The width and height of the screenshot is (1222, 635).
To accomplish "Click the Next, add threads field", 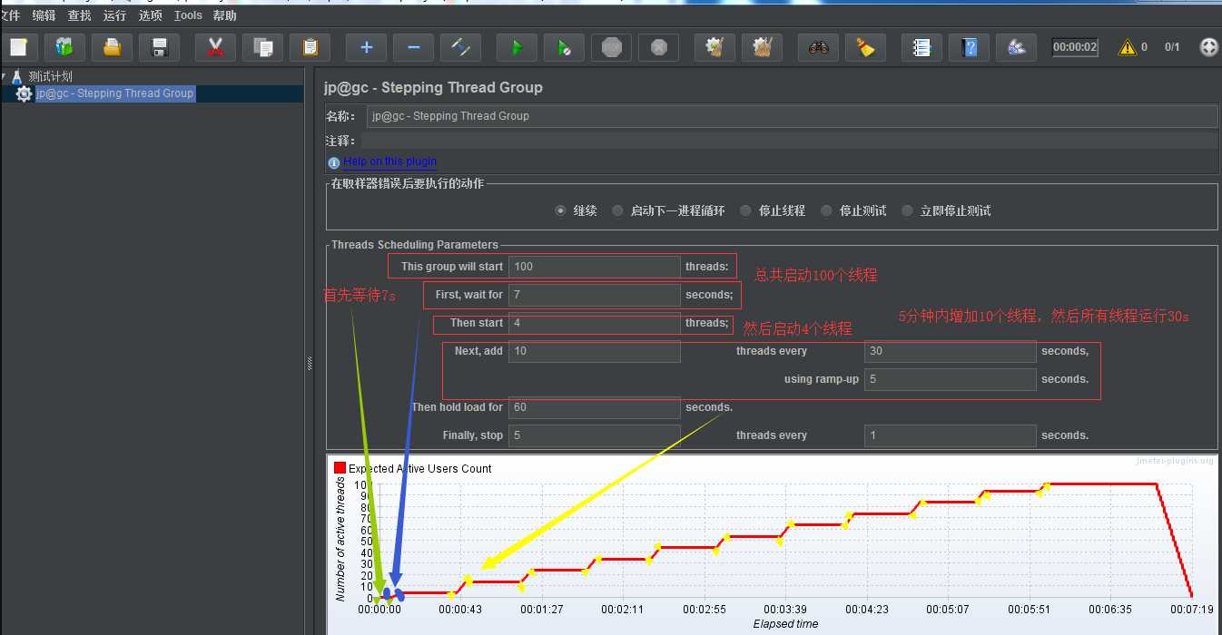I will point(594,351).
